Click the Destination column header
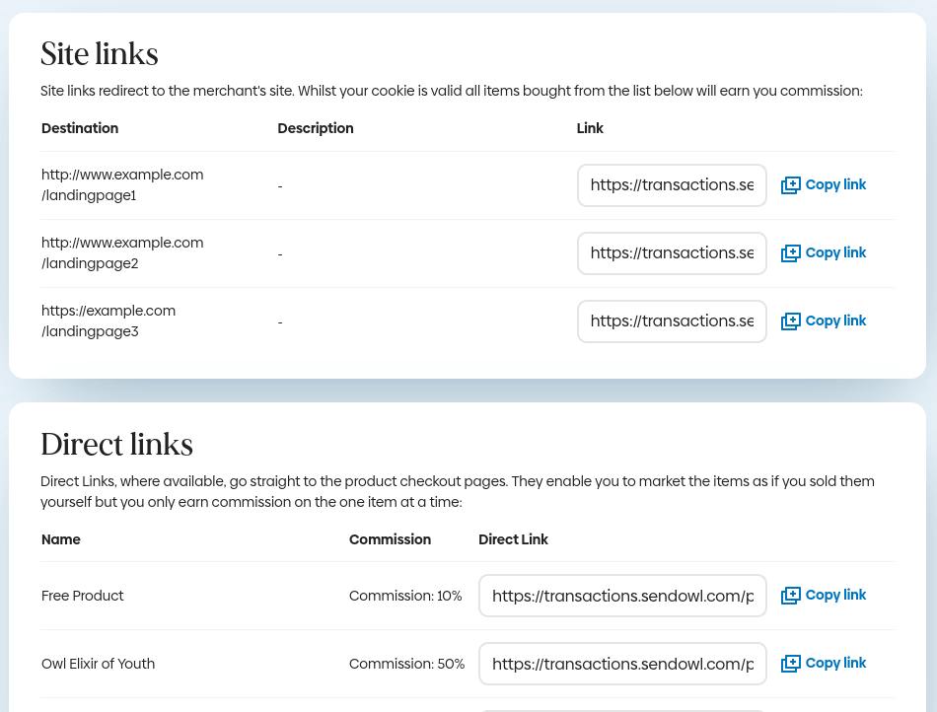The width and height of the screenshot is (937, 712). click(x=80, y=128)
